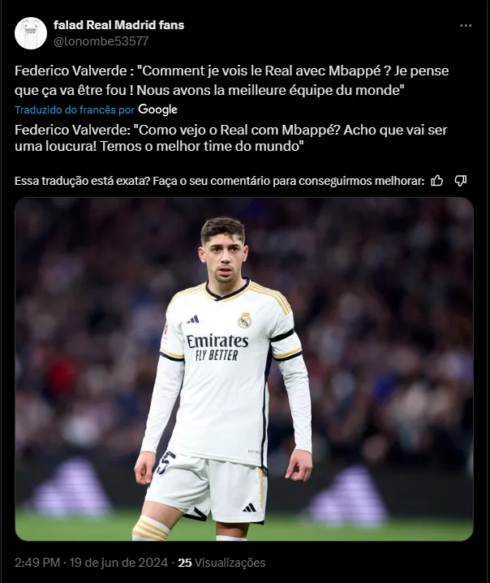This screenshot has width=490, height=583.
Task: Click the Real Madrid crest on the jersey
Action: [x=245, y=320]
